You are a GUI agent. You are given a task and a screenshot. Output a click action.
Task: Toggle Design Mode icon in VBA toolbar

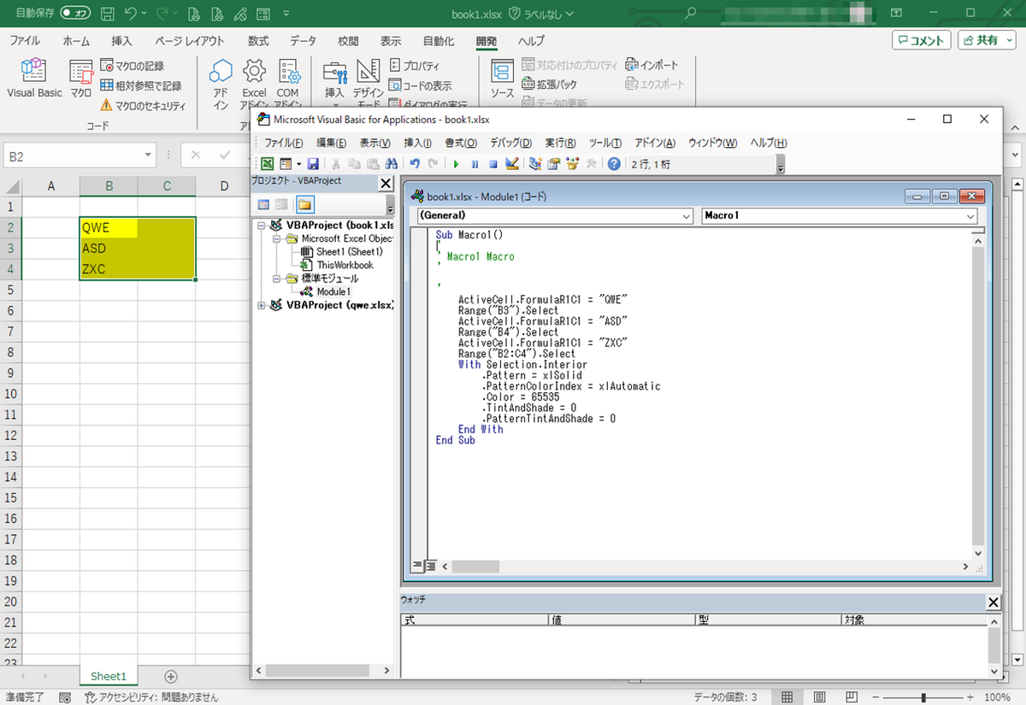(512, 164)
